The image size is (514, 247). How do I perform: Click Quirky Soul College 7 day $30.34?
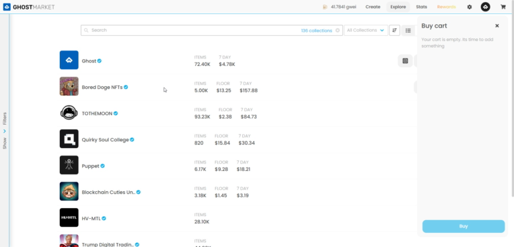tap(246, 143)
